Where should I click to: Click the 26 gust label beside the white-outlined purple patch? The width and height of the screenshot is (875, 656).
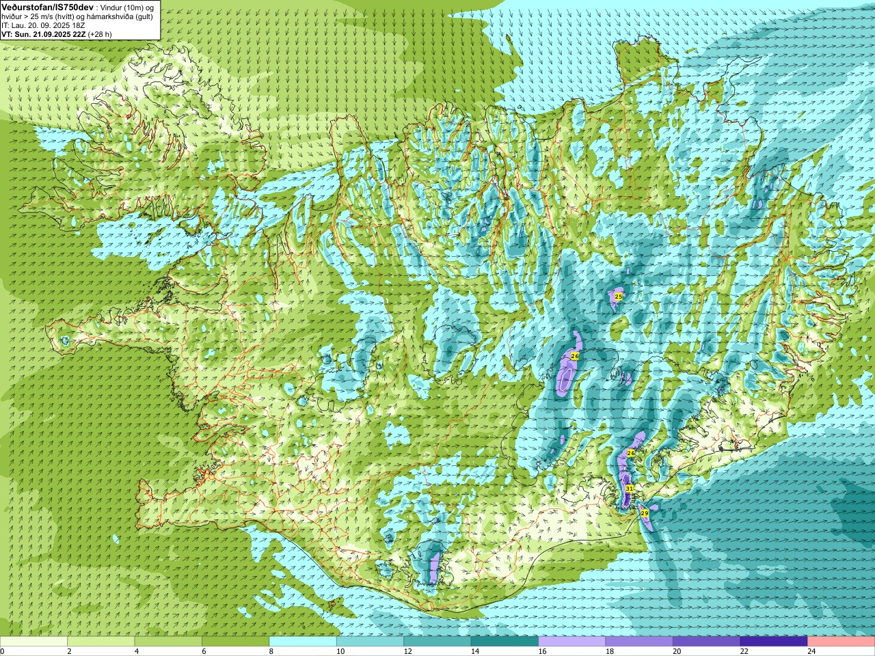click(575, 356)
